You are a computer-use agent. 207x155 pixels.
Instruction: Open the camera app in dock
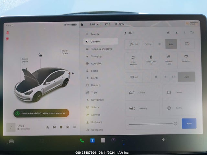pos(114,140)
